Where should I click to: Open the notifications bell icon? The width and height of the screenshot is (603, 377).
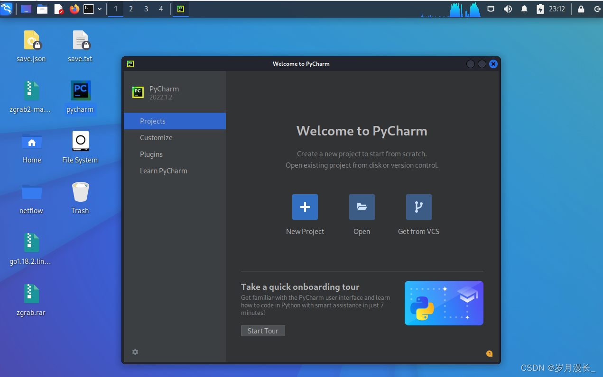click(x=524, y=9)
